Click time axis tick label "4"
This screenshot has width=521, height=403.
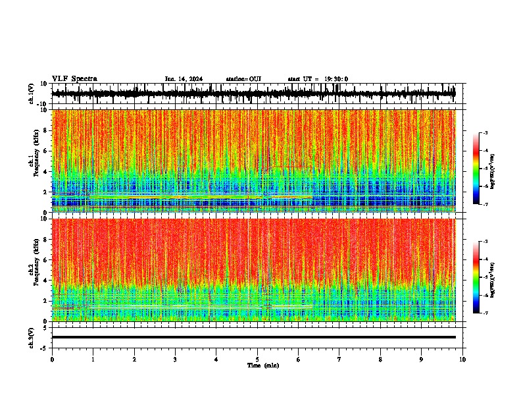(216, 360)
